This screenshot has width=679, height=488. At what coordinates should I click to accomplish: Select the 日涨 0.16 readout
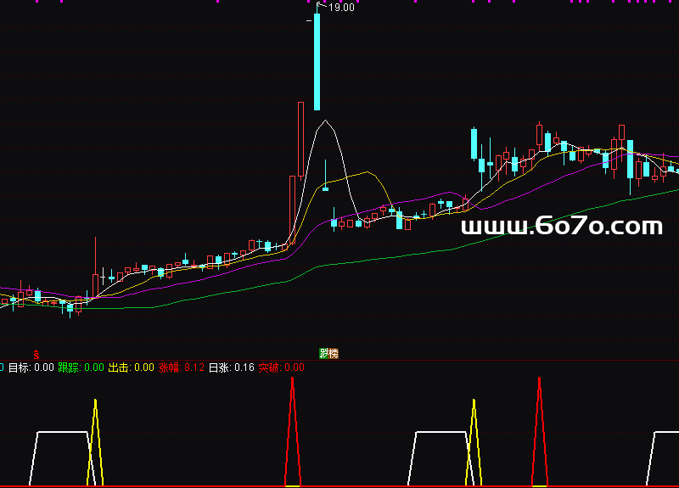coord(232,367)
